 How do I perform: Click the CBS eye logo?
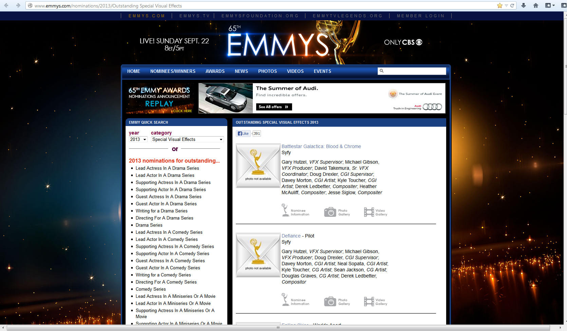[419, 42]
